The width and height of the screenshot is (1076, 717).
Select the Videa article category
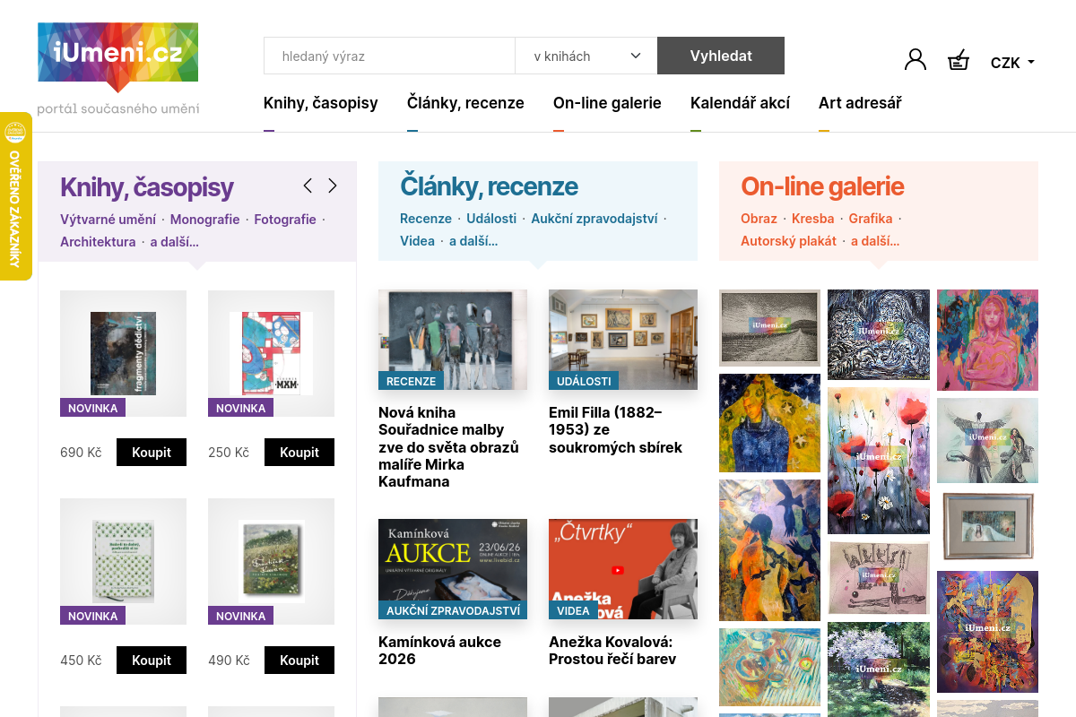417,240
